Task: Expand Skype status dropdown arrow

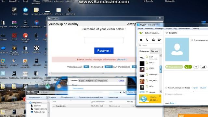Action: (143, 33)
